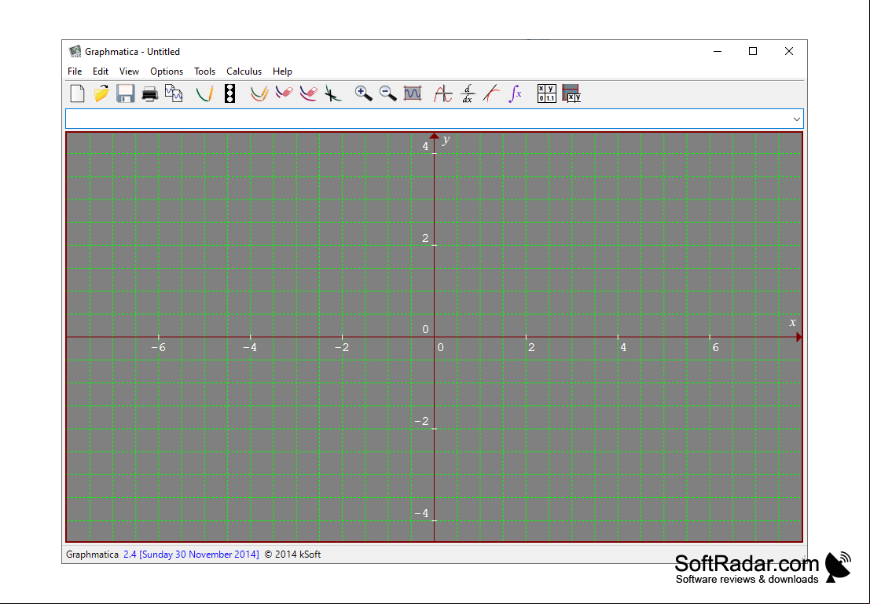Print the graph
The image size is (870, 604).
point(150,93)
